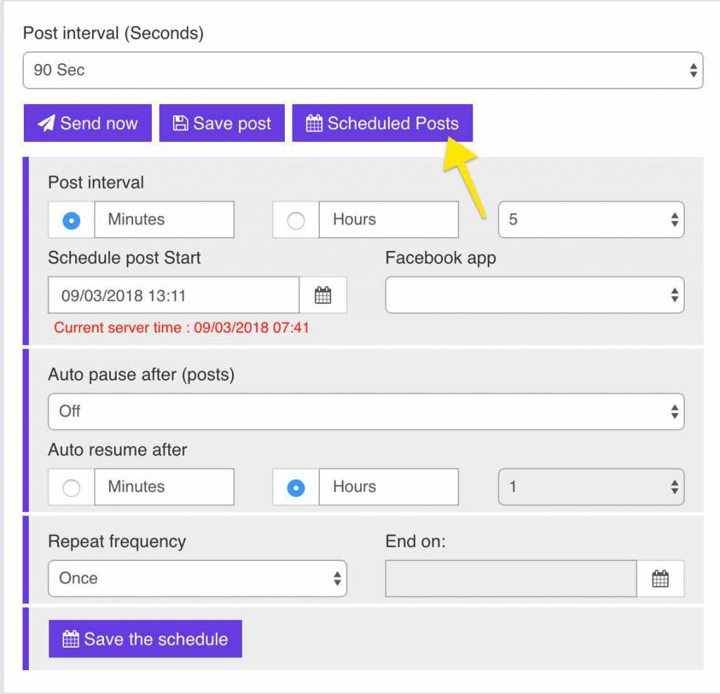This screenshot has height=694, width=720.
Task: Select the Minutes radio under Auto resume after
Action: [70, 487]
